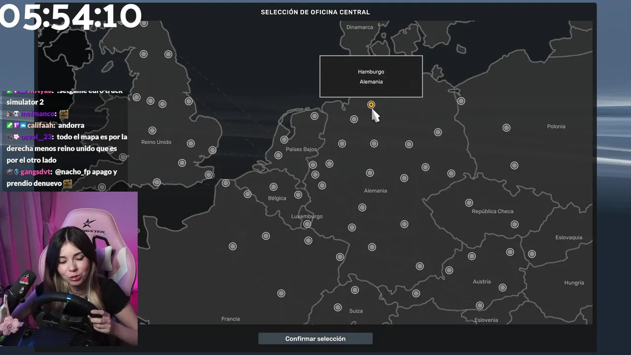Select the city marker immediately left of Suiza label
Viewport: 631px width, 355px height.
coord(338,307)
